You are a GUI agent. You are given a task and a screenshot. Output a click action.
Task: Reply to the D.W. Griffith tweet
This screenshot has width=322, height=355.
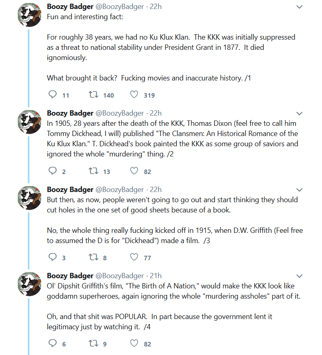click(53, 257)
